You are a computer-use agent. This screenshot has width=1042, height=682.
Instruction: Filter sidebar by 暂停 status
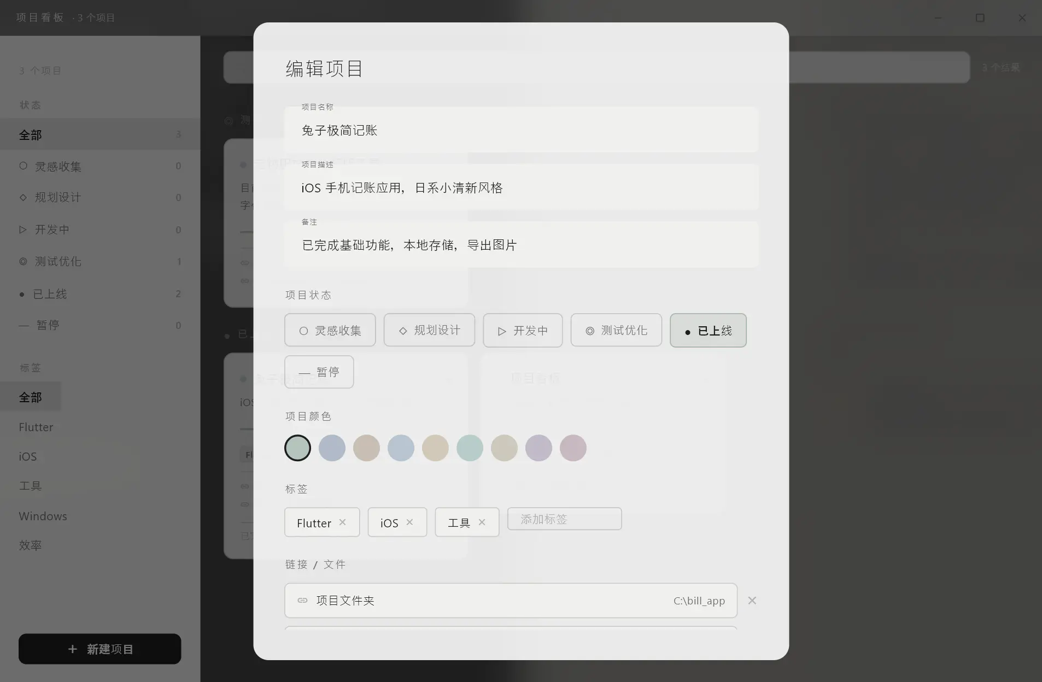point(100,325)
